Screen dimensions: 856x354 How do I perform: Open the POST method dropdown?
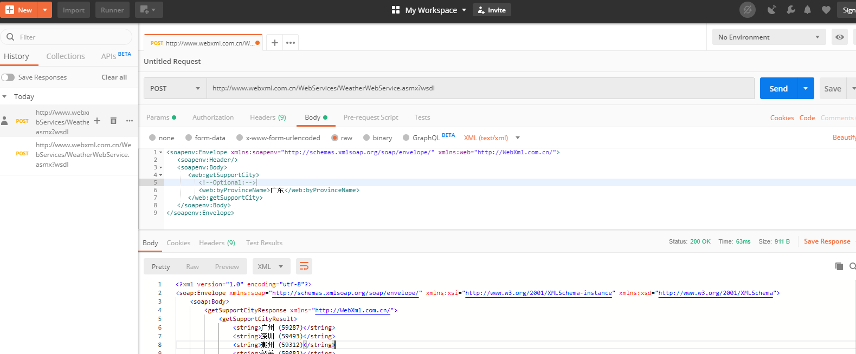175,88
